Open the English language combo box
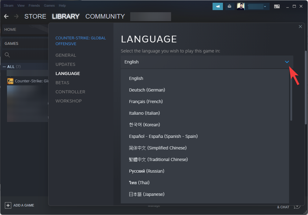The image size is (308, 215). [207, 62]
